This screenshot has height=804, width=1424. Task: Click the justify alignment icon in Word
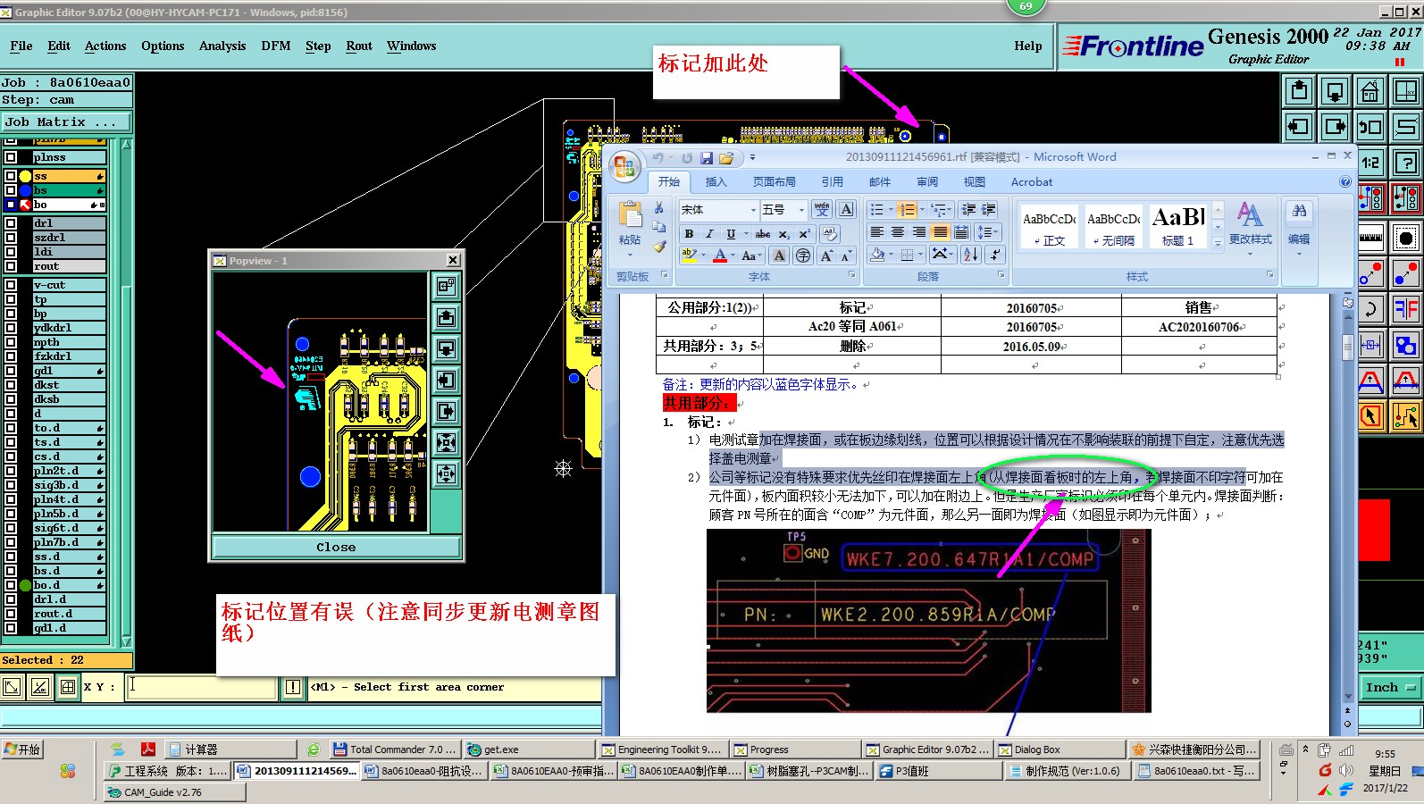(940, 232)
